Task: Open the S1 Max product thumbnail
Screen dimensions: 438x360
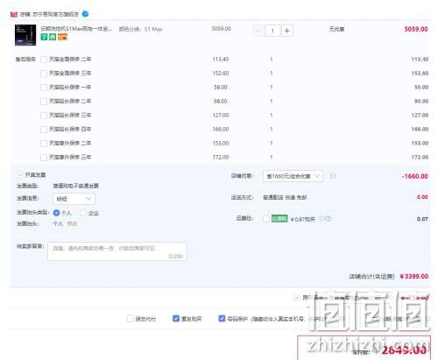Action: 25,35
